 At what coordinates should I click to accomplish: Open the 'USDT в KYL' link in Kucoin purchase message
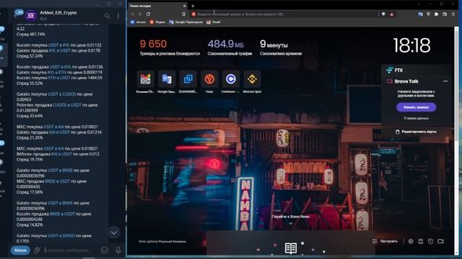(x=58, y=45)
